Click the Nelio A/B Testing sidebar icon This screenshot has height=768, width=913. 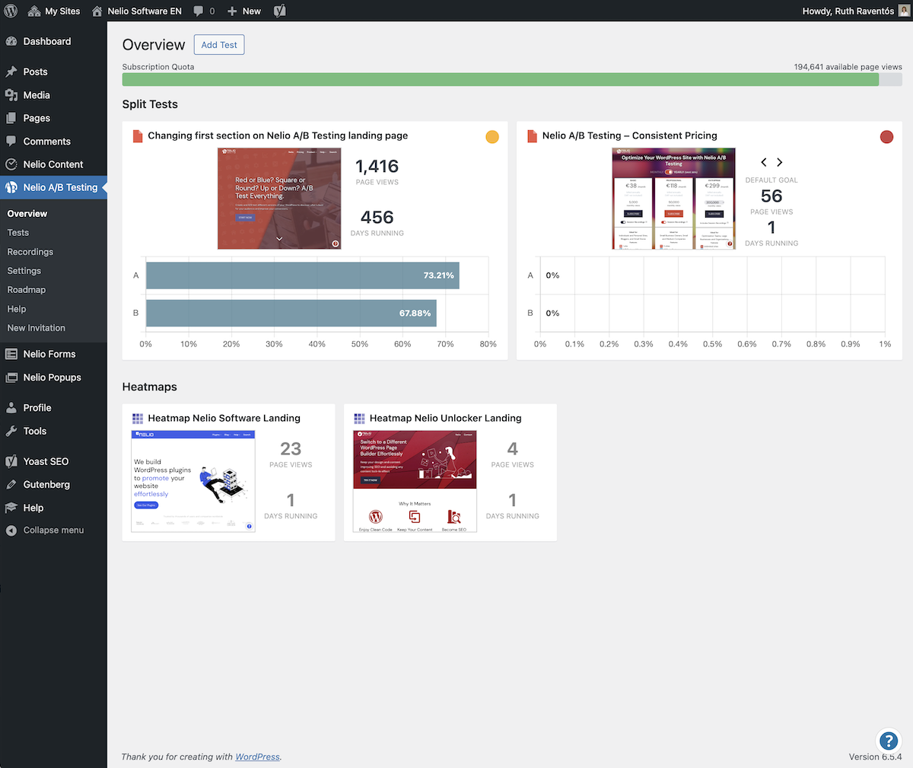pyautogui.click(x=11, y=187)
